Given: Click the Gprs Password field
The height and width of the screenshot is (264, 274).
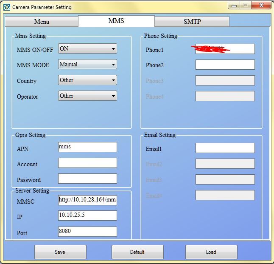Looking at the screenshot, I should pos(87,179).
